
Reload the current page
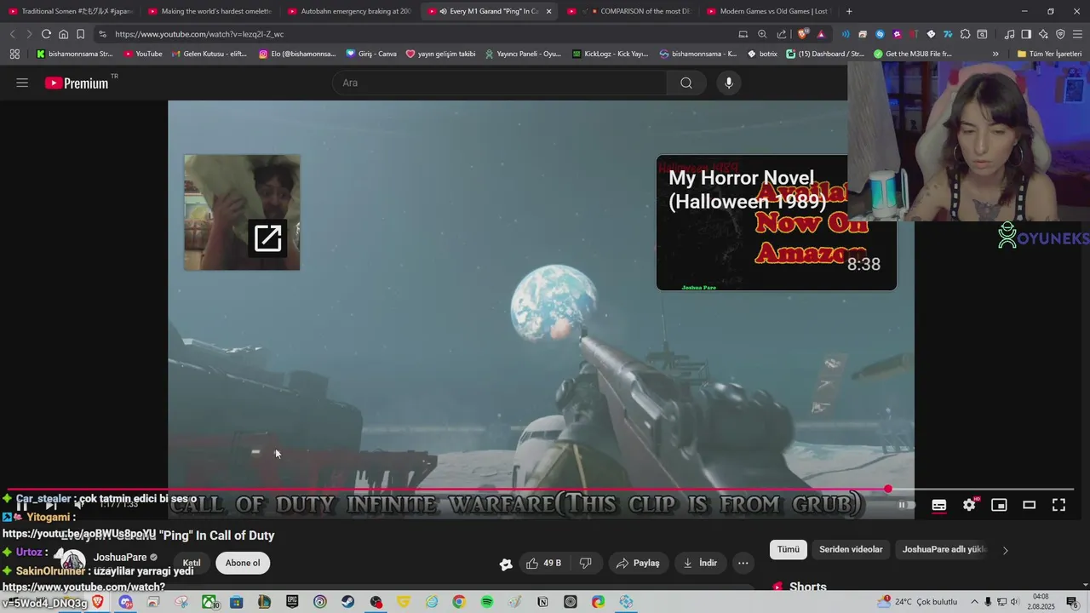[46, 34]
